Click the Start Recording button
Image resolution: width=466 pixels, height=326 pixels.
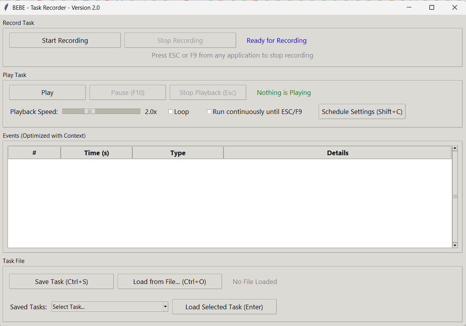pos(65,40)
